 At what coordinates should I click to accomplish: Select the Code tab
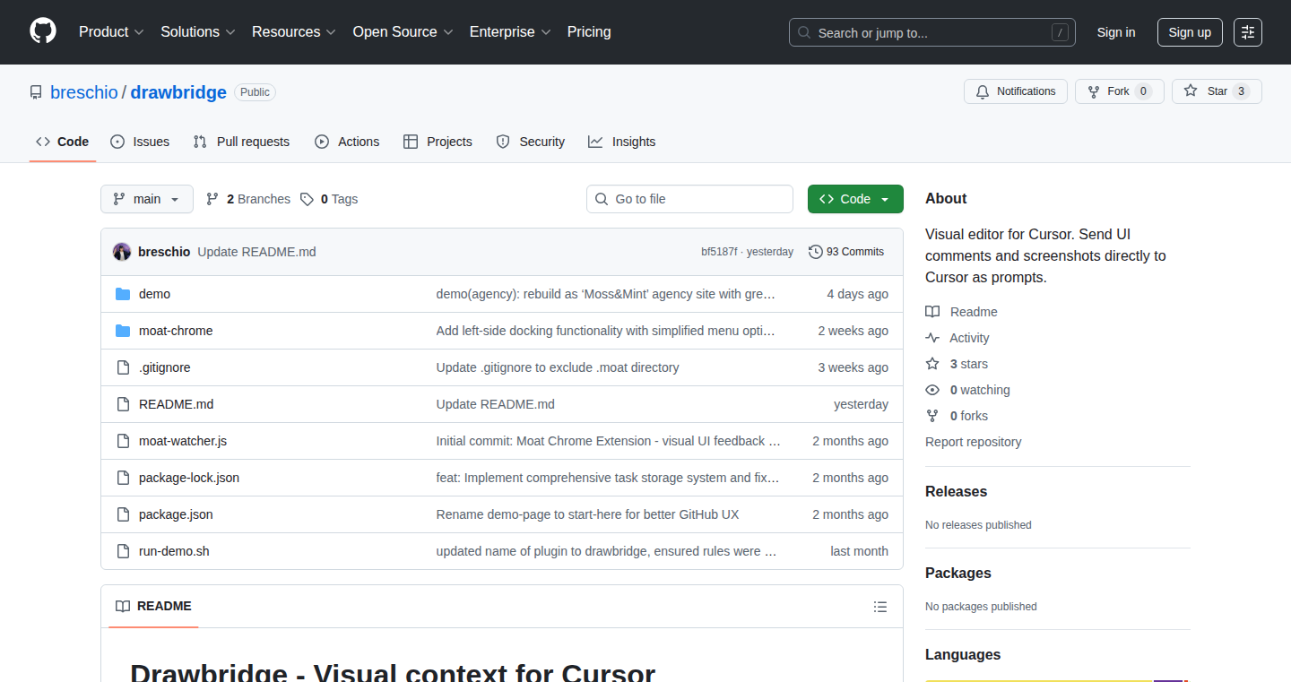pos(63,142)
